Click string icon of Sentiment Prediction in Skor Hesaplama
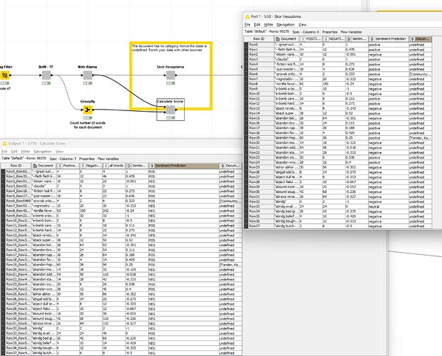The width and height of the screenshot is (442, 356). click(x=372, y=39)
